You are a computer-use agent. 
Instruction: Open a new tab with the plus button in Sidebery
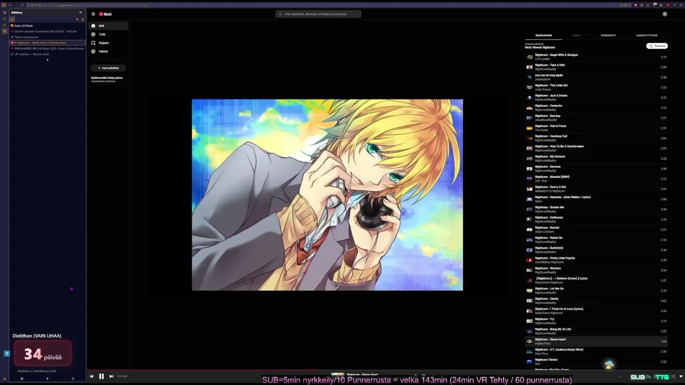click(47, 60)
